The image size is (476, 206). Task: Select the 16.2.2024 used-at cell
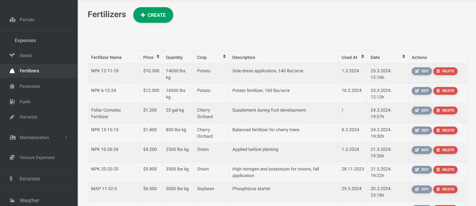(x=353, y=93)
